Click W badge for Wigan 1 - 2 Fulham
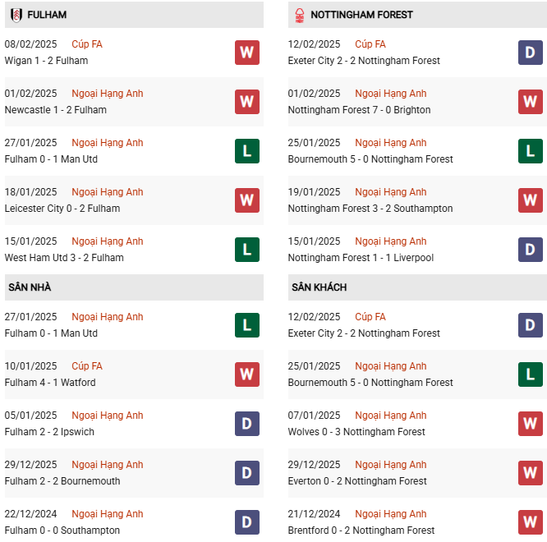Image resolution: width=547 pixels, height=542 pixels. coord(246,53)
